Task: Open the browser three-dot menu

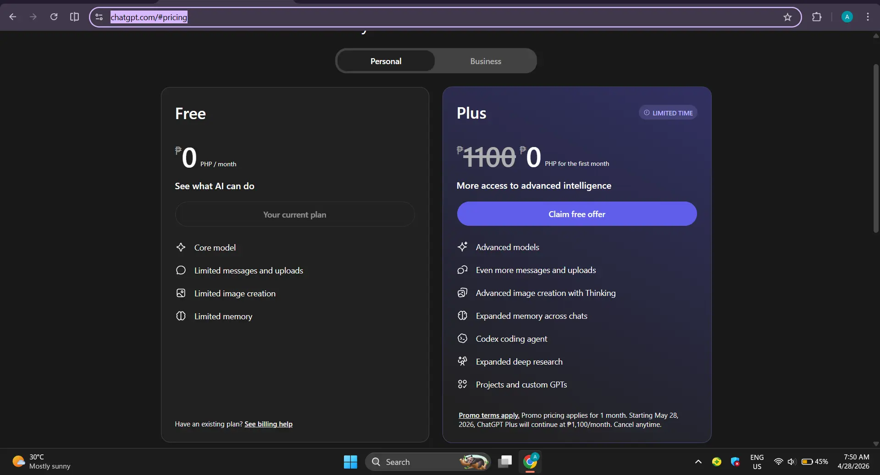Action: coord(868,17)
